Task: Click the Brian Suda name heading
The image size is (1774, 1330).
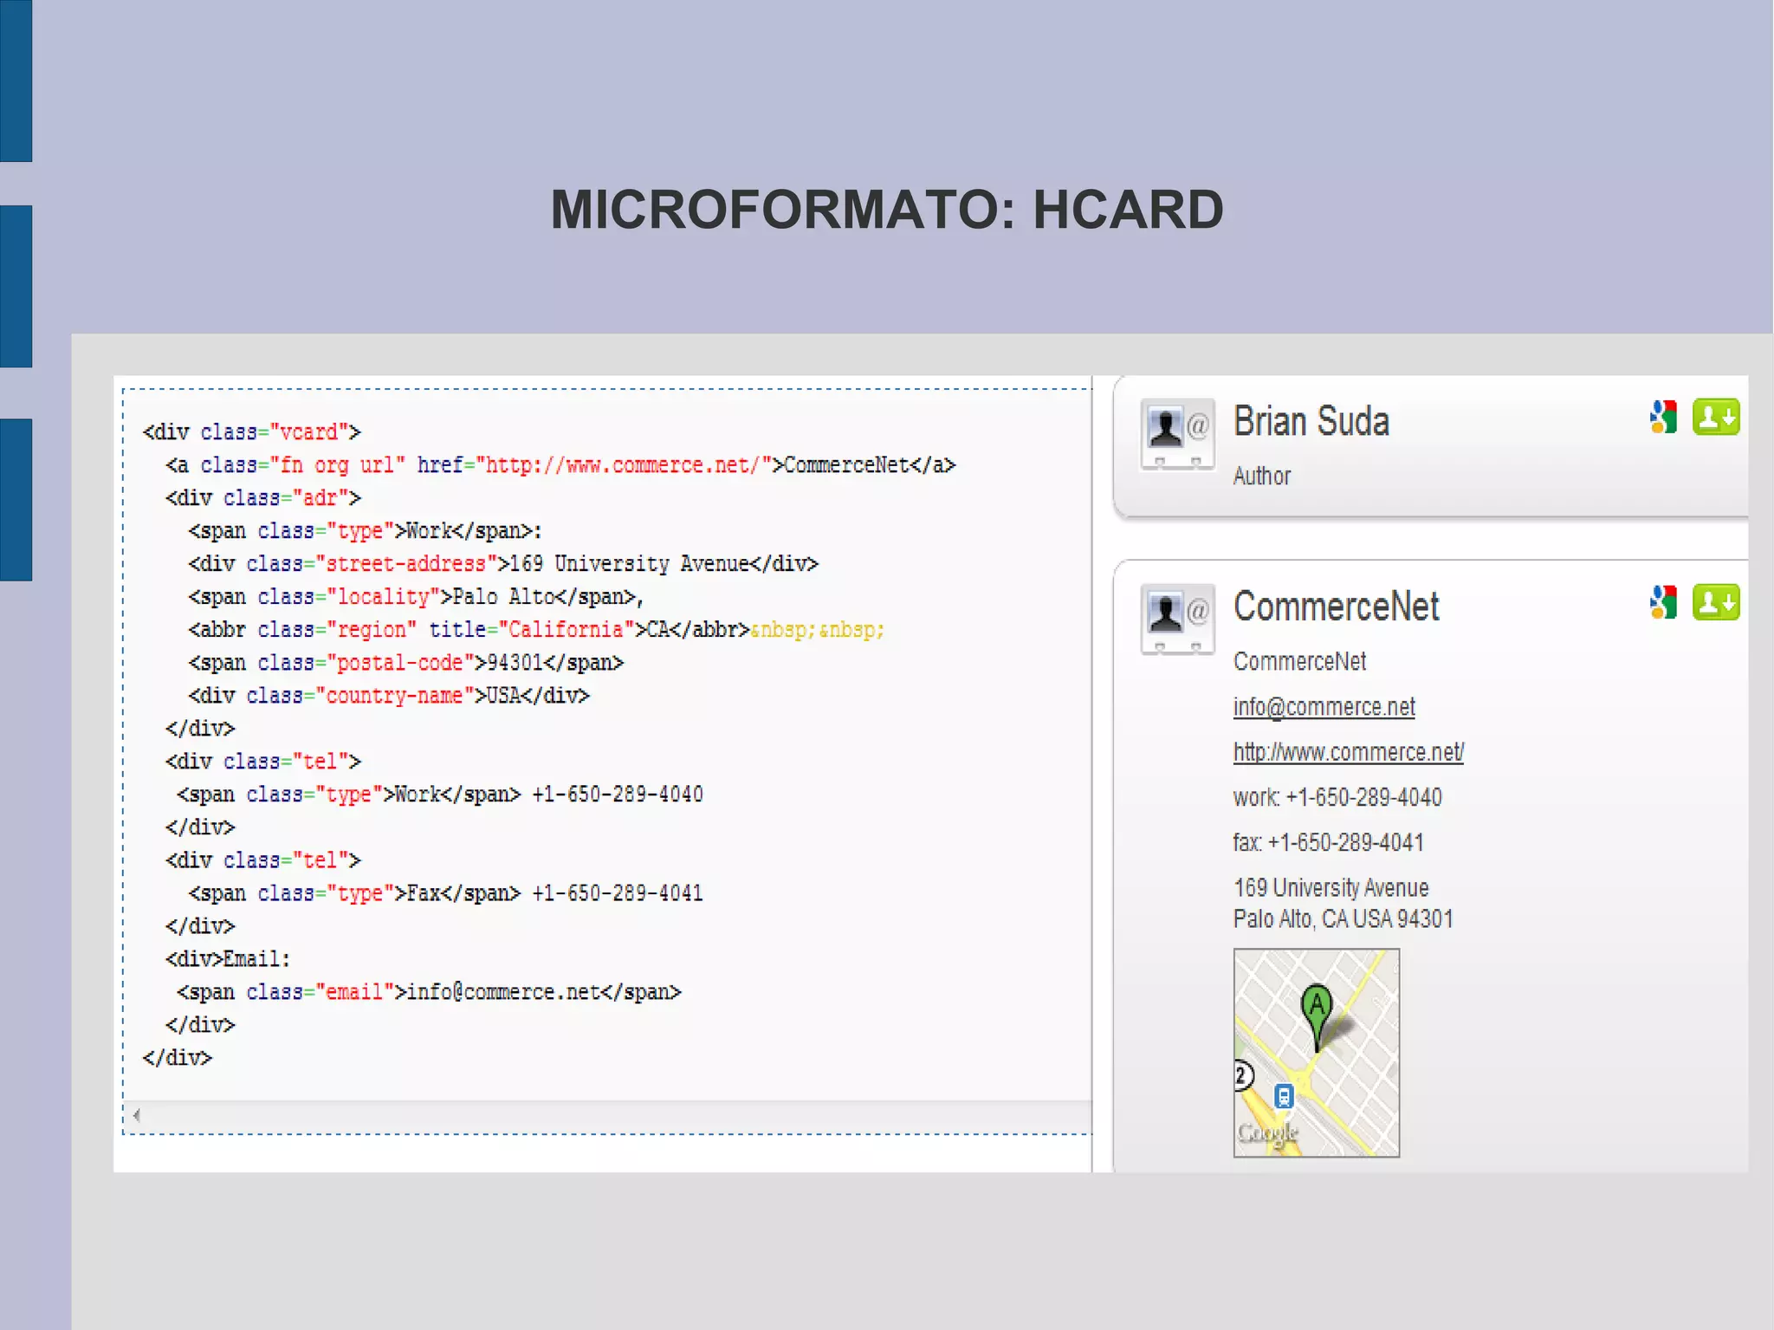Action: 1311,422
